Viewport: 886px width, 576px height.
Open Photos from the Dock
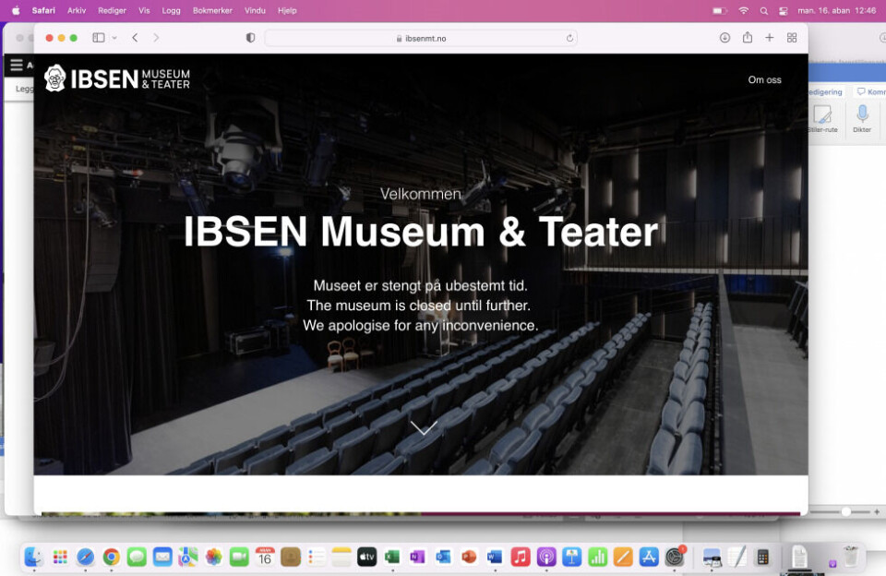pyautogui.click(x=213, y=557)
